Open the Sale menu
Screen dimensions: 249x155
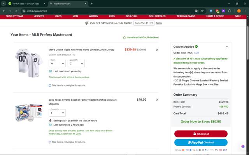238,16
